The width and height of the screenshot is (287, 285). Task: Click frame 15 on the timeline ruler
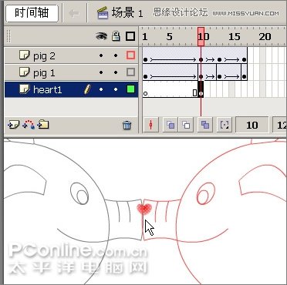point(235,37)
